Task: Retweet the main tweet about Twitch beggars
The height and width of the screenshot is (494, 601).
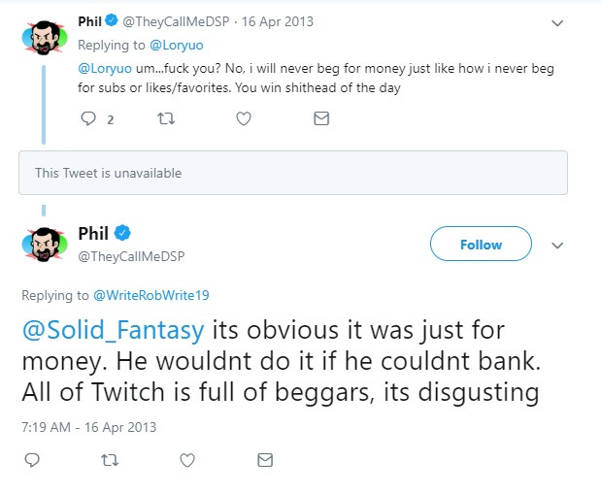Action: tap(110, 460)
